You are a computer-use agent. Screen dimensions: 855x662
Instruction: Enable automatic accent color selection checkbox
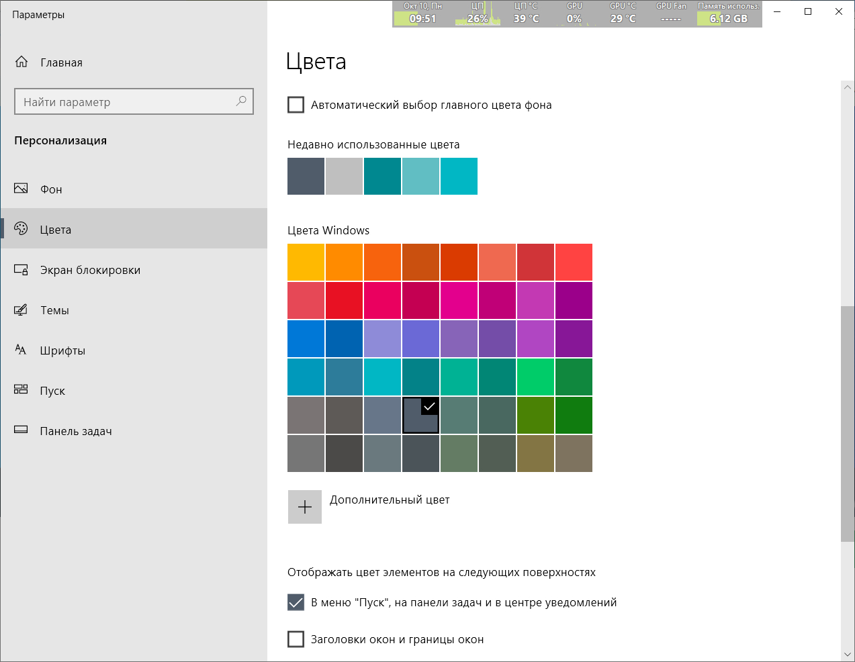click(x=296, y=105)
